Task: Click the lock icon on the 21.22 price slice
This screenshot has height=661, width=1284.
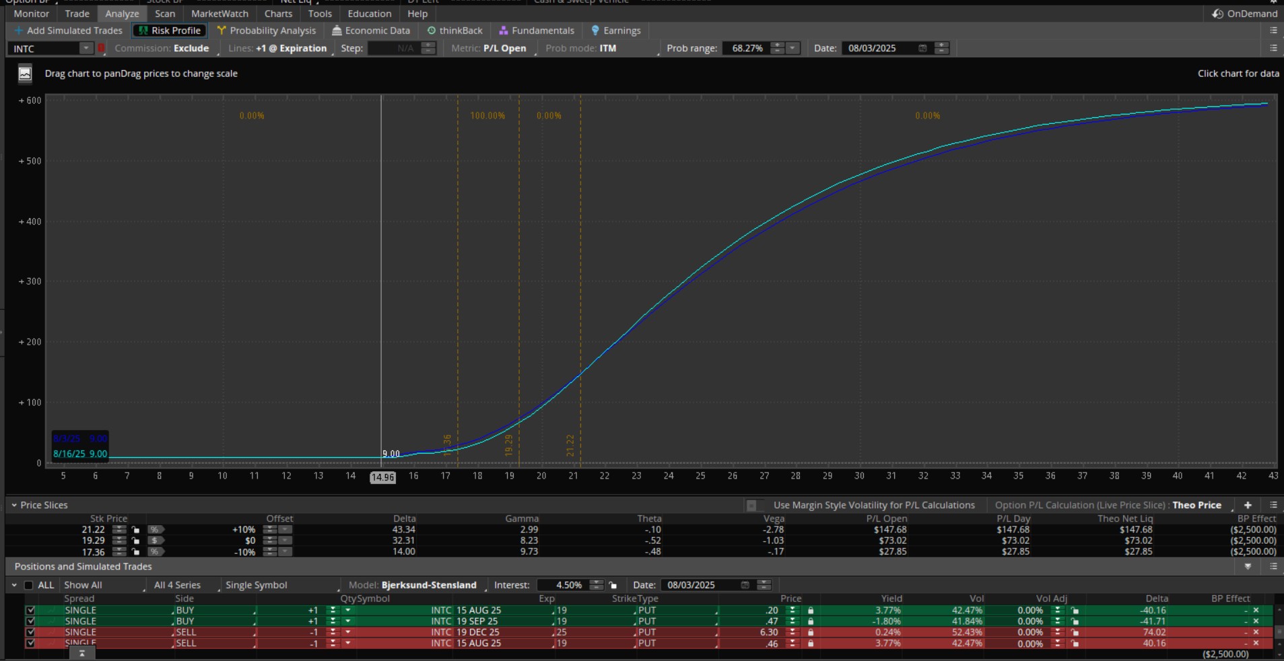Action: pyautogui.click(x=135, y=530)
